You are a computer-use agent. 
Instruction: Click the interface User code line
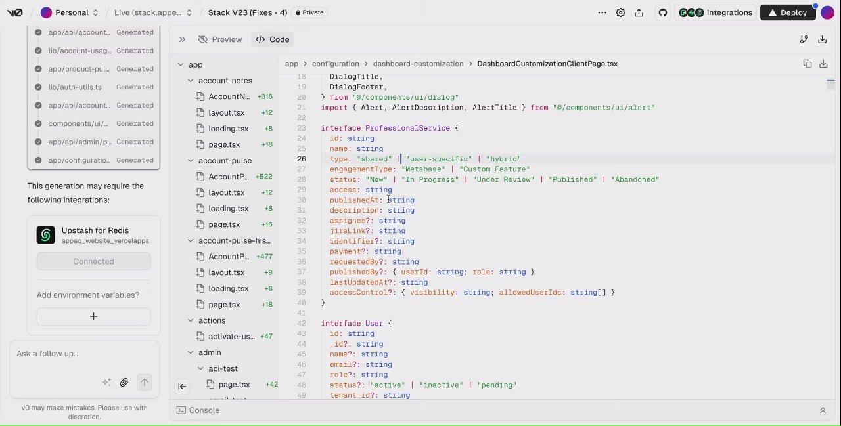coord(356,324)
